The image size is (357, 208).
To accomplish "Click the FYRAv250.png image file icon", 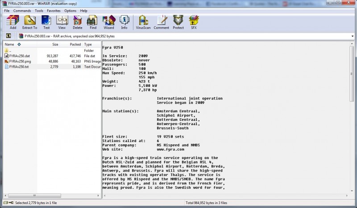I will click(x=6, y=61).
